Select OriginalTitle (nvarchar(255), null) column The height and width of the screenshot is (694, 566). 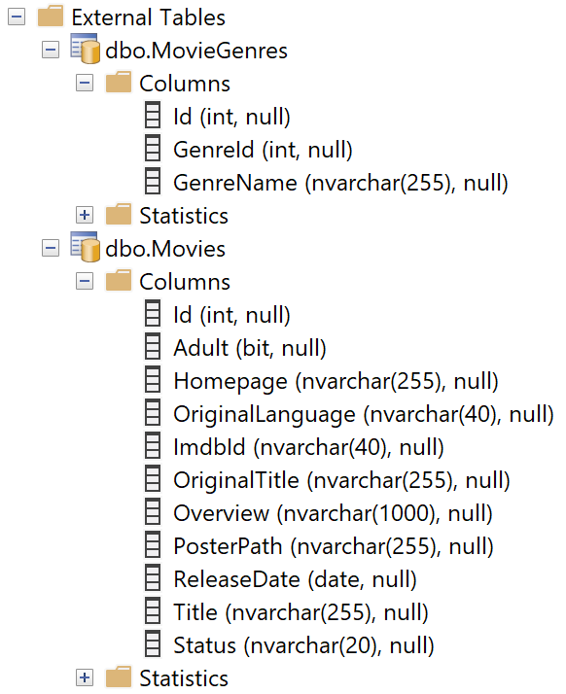coord(342,480)
